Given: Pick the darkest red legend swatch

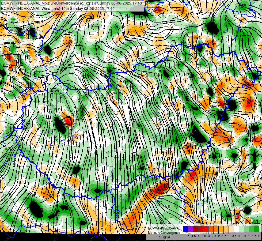Looking at the screenshot, I should tap(196, 229).
